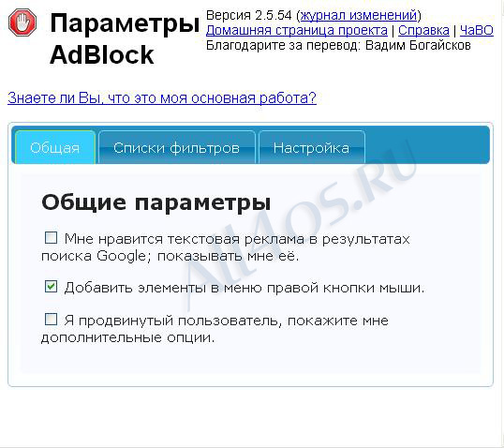Click the AdBlock stop-hand logo icon
The image size is (504, 448).
(22, 22)
